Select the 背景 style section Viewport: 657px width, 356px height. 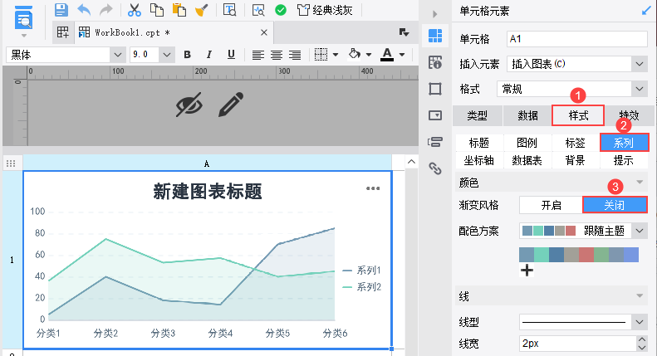576,160
